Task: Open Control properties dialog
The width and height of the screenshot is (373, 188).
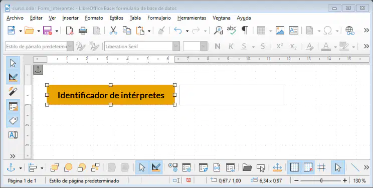Action: tap(173, 168)
